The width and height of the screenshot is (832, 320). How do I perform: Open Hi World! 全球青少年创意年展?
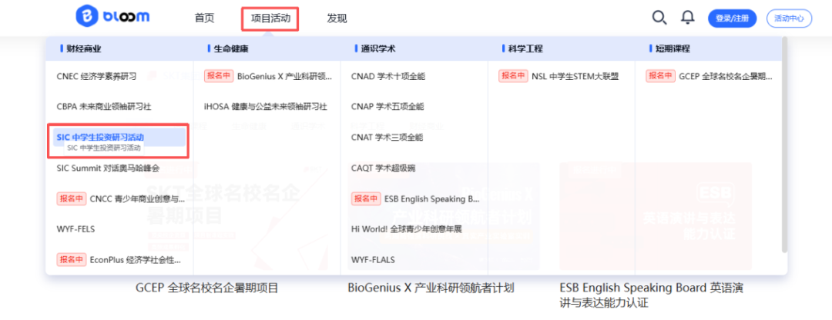click(x=407, y=229)
